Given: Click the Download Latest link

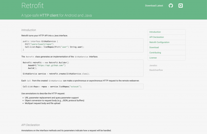Looking at the screenshot, I should (154, 6).
